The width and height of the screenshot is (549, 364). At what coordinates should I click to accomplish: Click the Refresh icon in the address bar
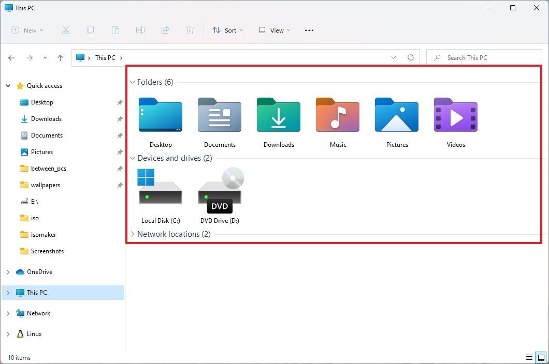(x=411, y=57)
